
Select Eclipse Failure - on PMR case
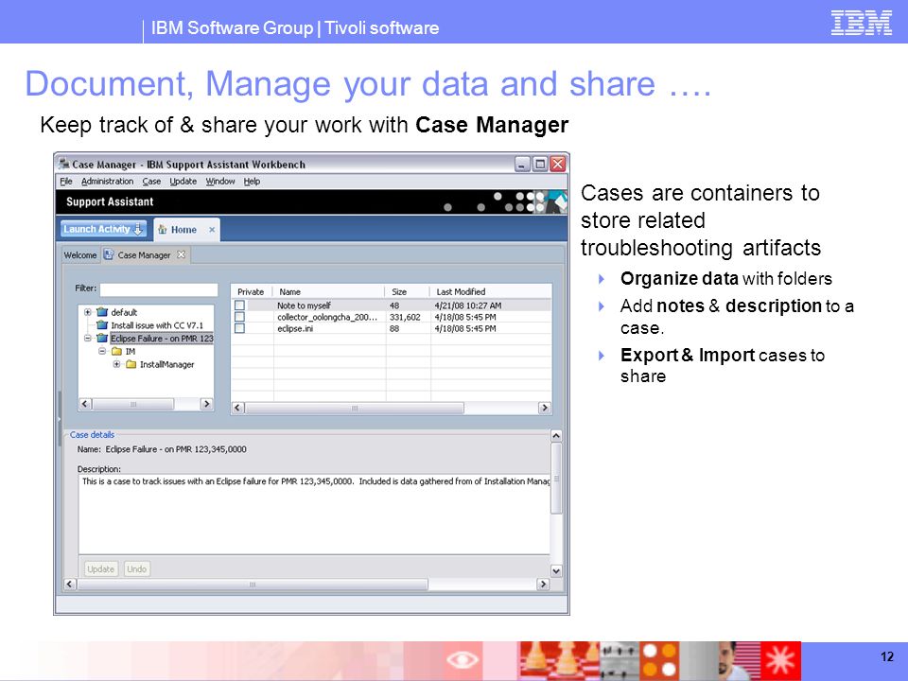click(x=162, y=339)
